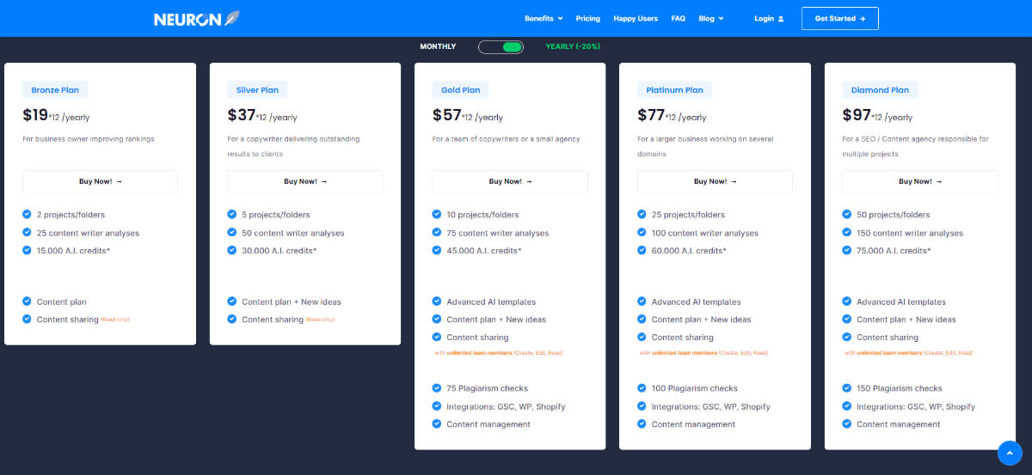Click the $19 Bronze price

click(x=34, y=115)
